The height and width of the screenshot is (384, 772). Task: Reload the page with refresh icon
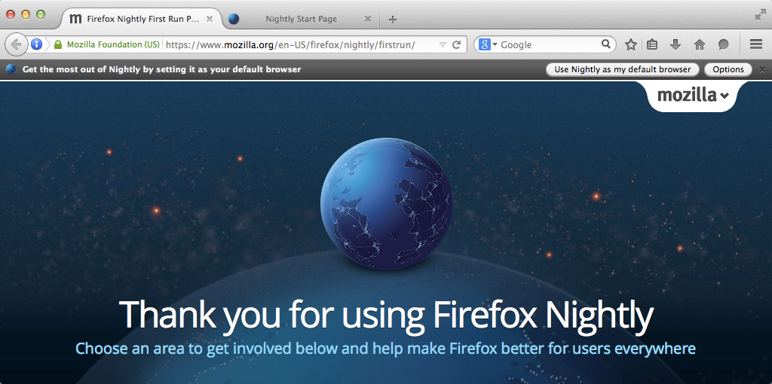(456, 44)
